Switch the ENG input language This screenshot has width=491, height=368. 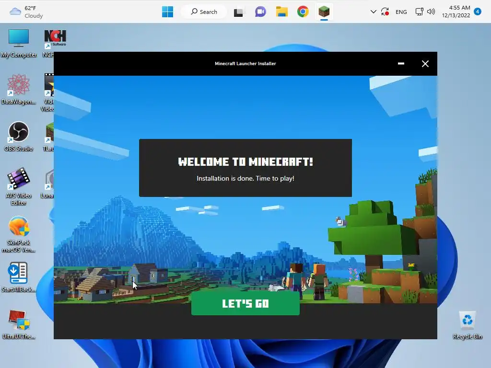point(401,12)
